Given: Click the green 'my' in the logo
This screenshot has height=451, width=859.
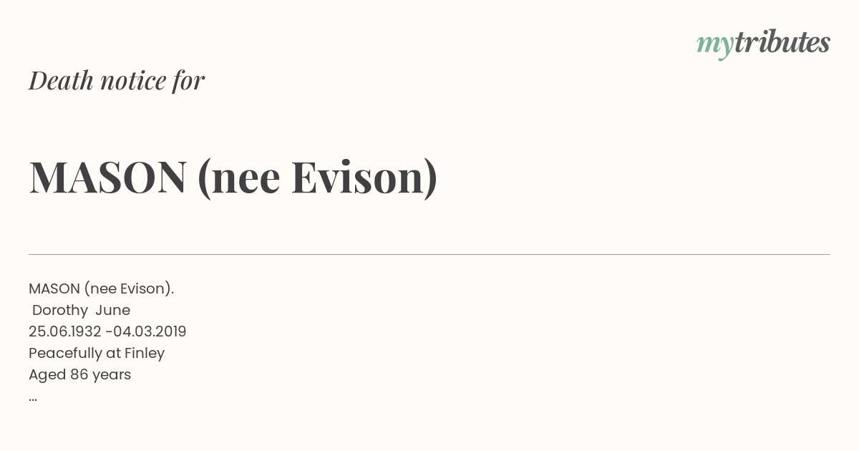Looking at the screenshot, I should point(714,46).
